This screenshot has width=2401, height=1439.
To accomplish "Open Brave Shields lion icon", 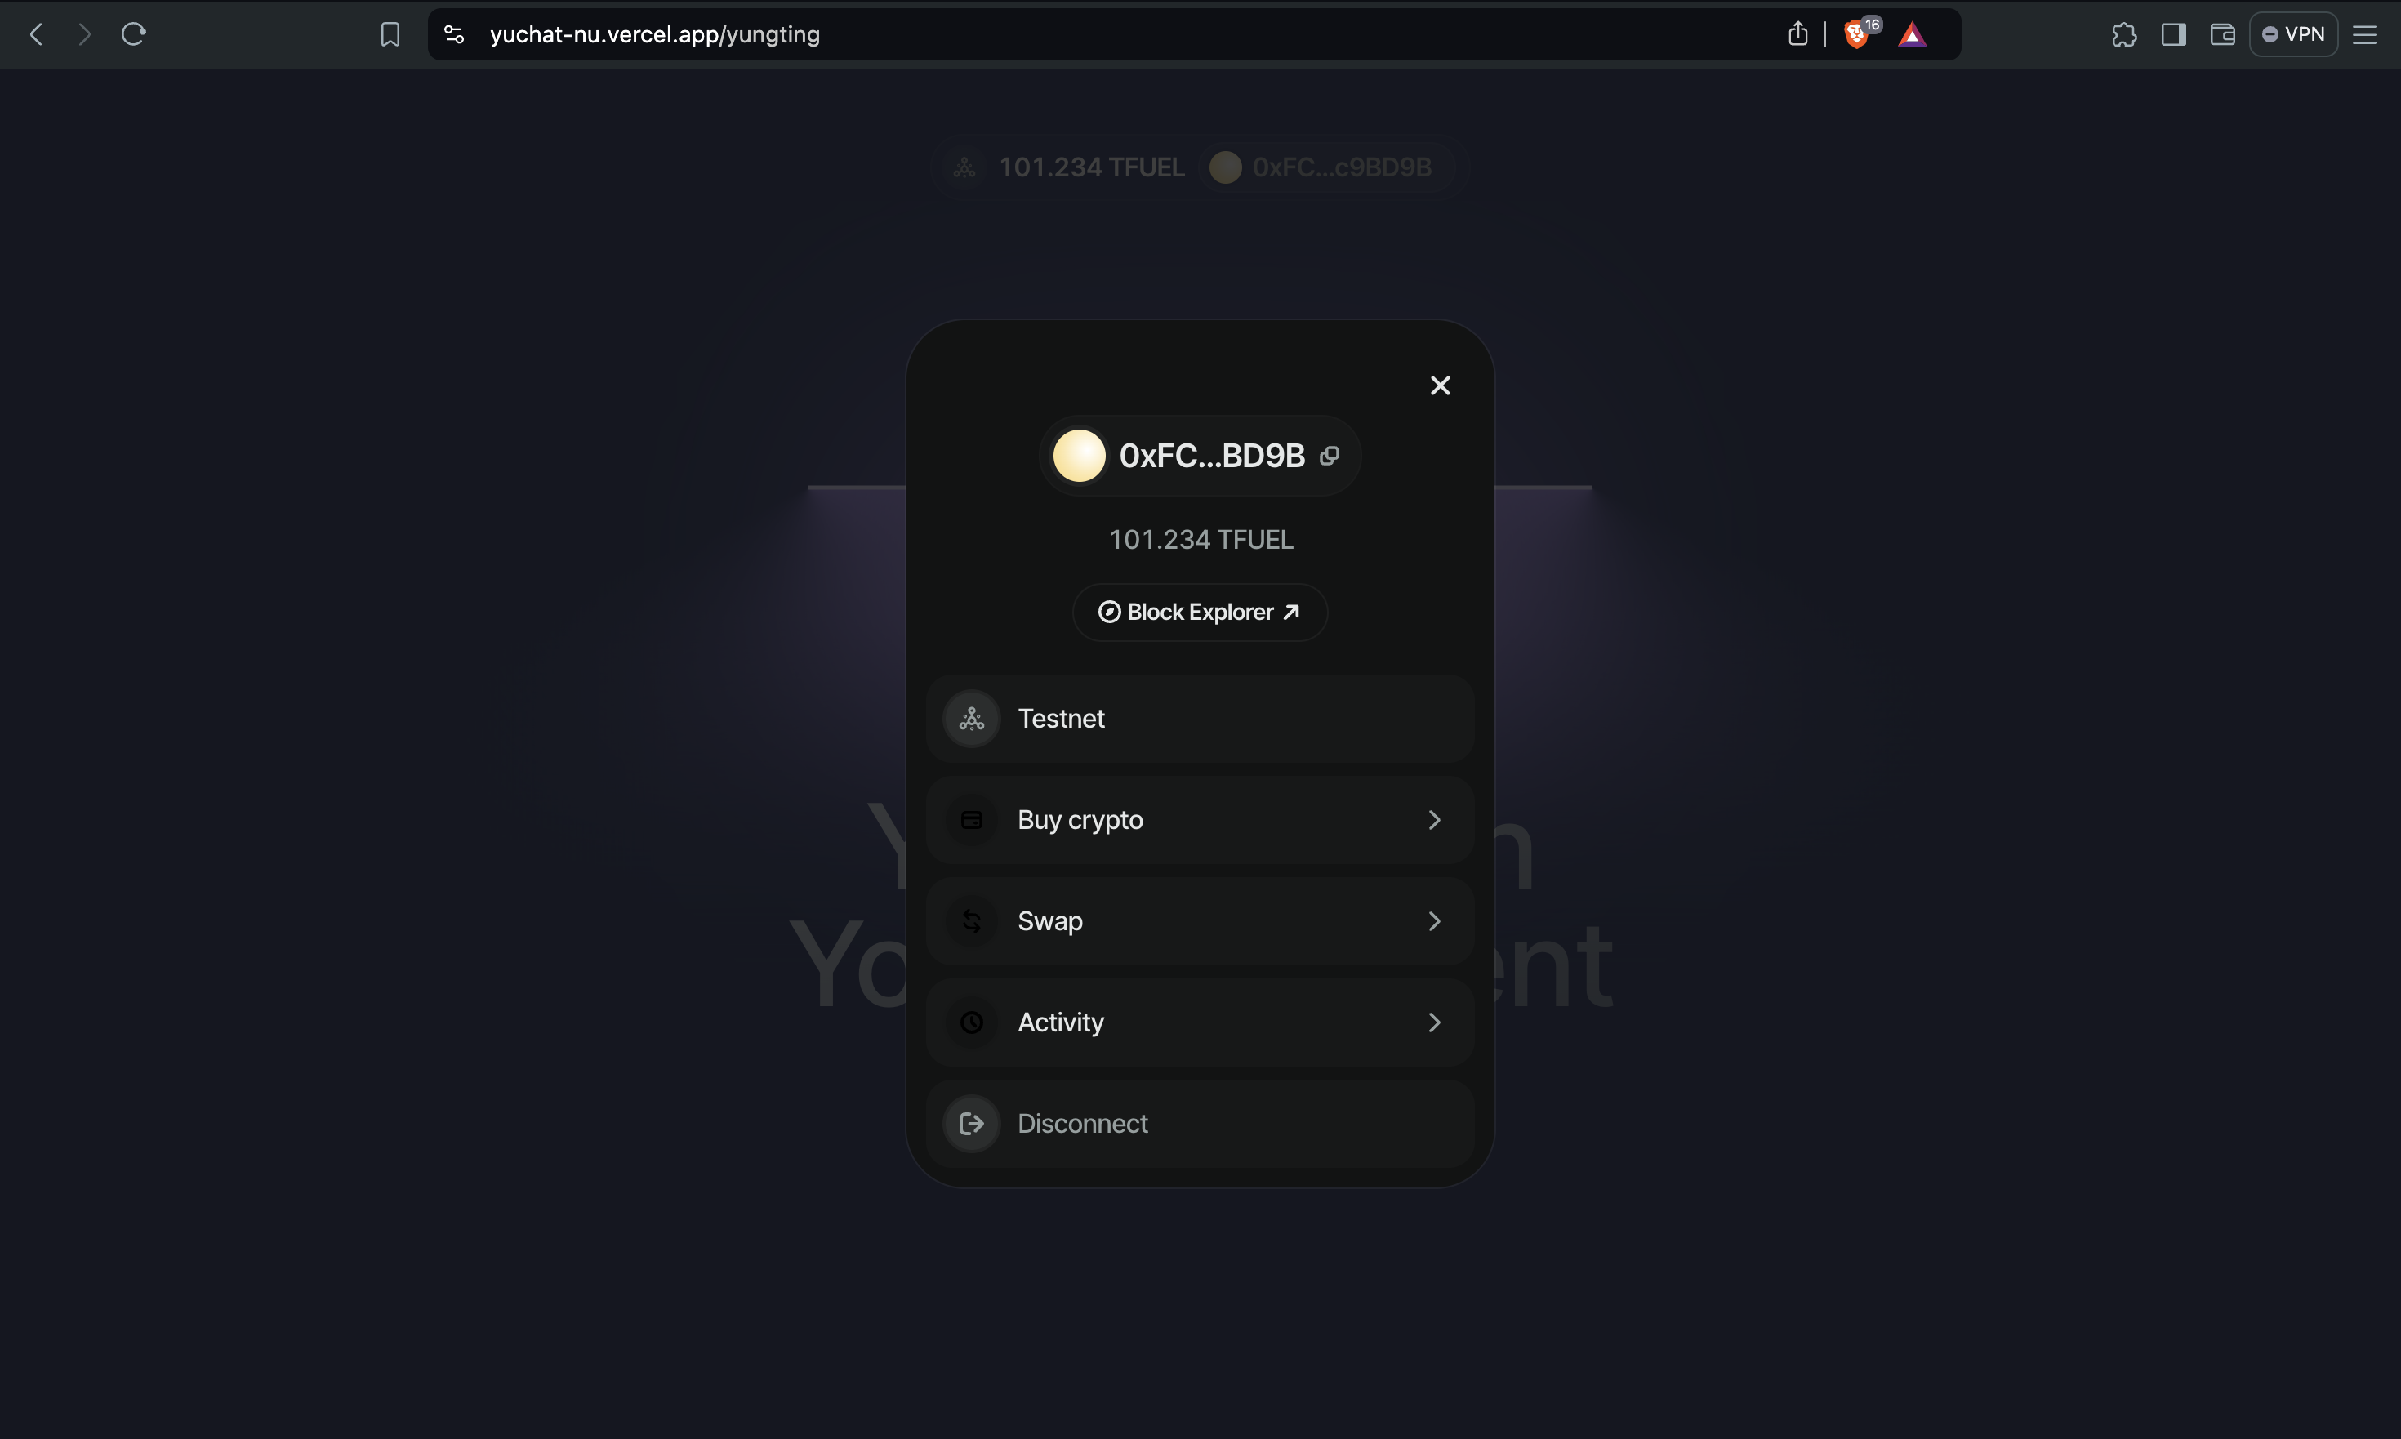I will (1856, 35).
